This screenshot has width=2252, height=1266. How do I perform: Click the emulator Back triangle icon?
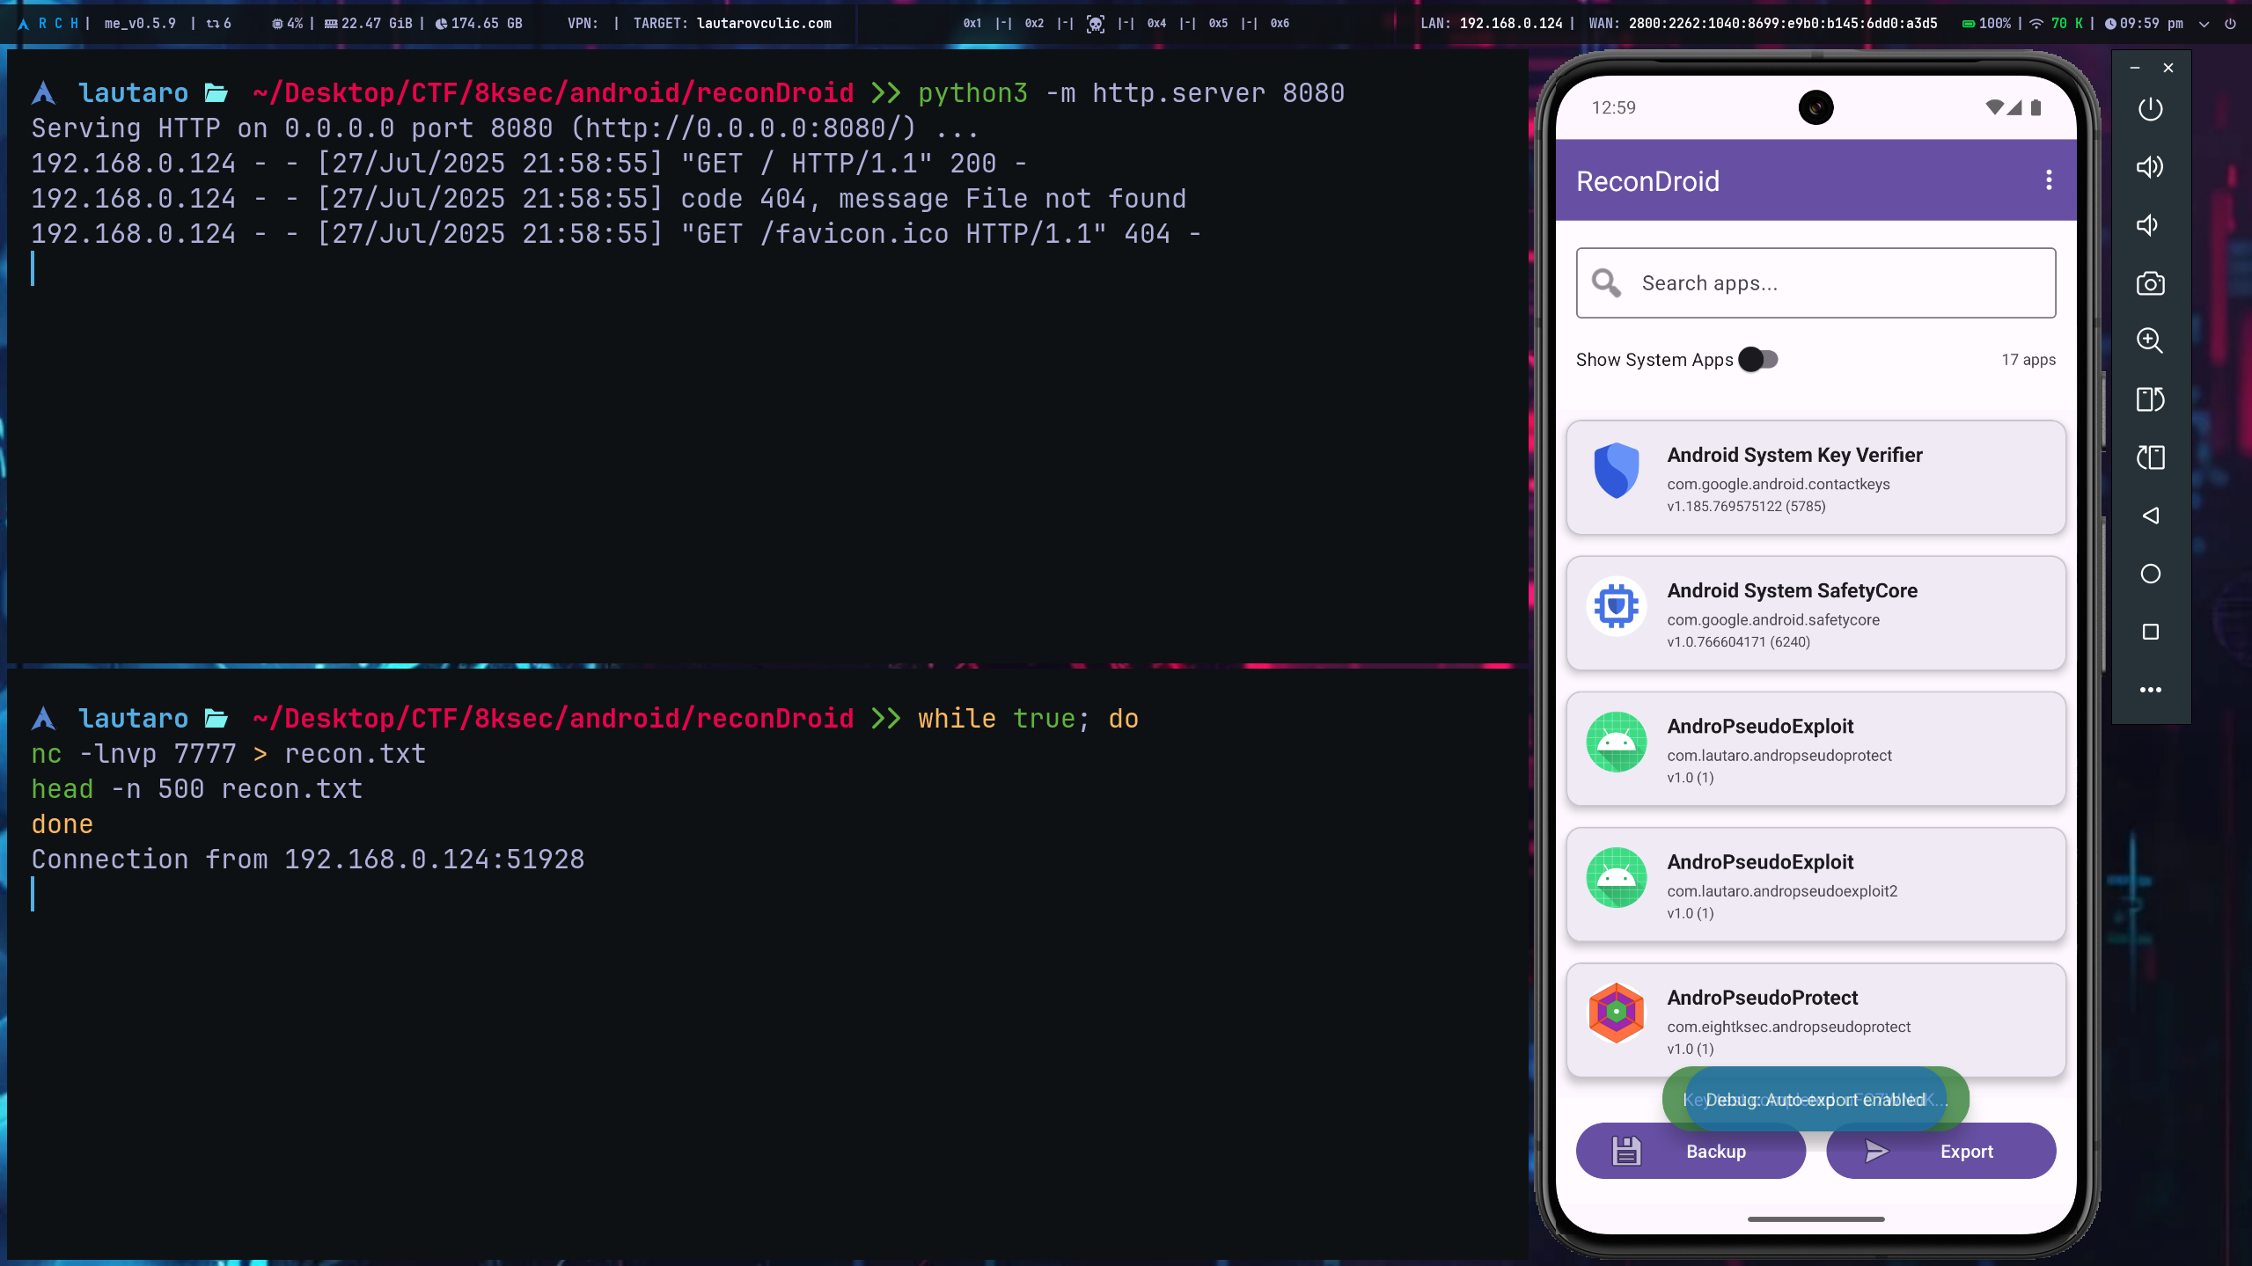(2150, 516)
